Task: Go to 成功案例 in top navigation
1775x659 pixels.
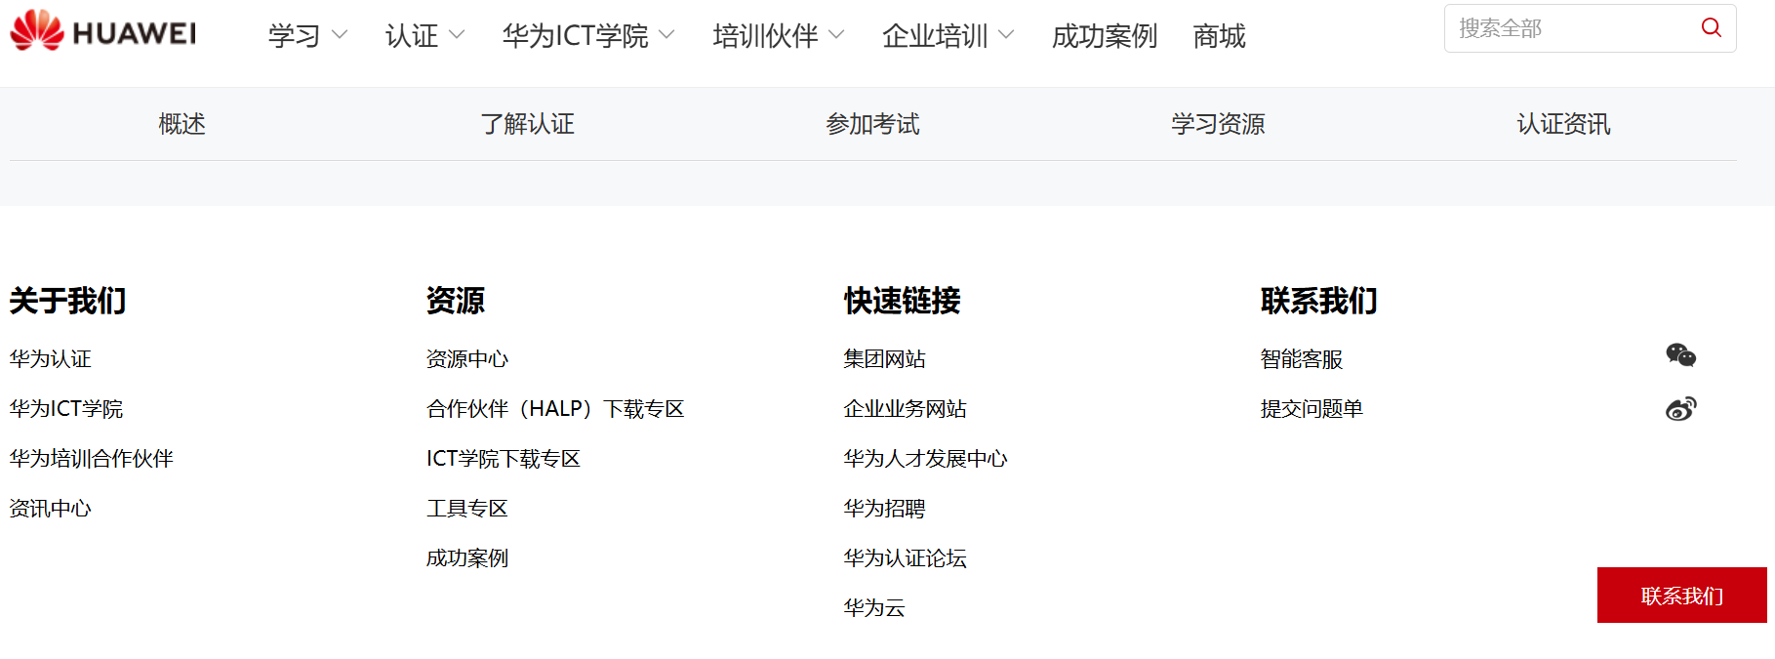Action: [x=1104, y=36]
